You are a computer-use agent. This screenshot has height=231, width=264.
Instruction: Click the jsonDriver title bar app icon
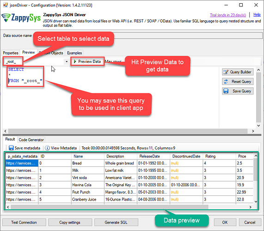pyautogui.click(x=6, y=5)
